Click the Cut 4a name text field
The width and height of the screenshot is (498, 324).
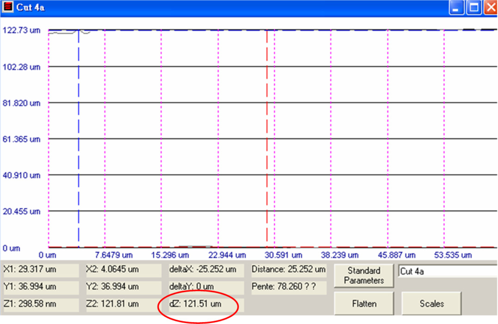point(446,271)
